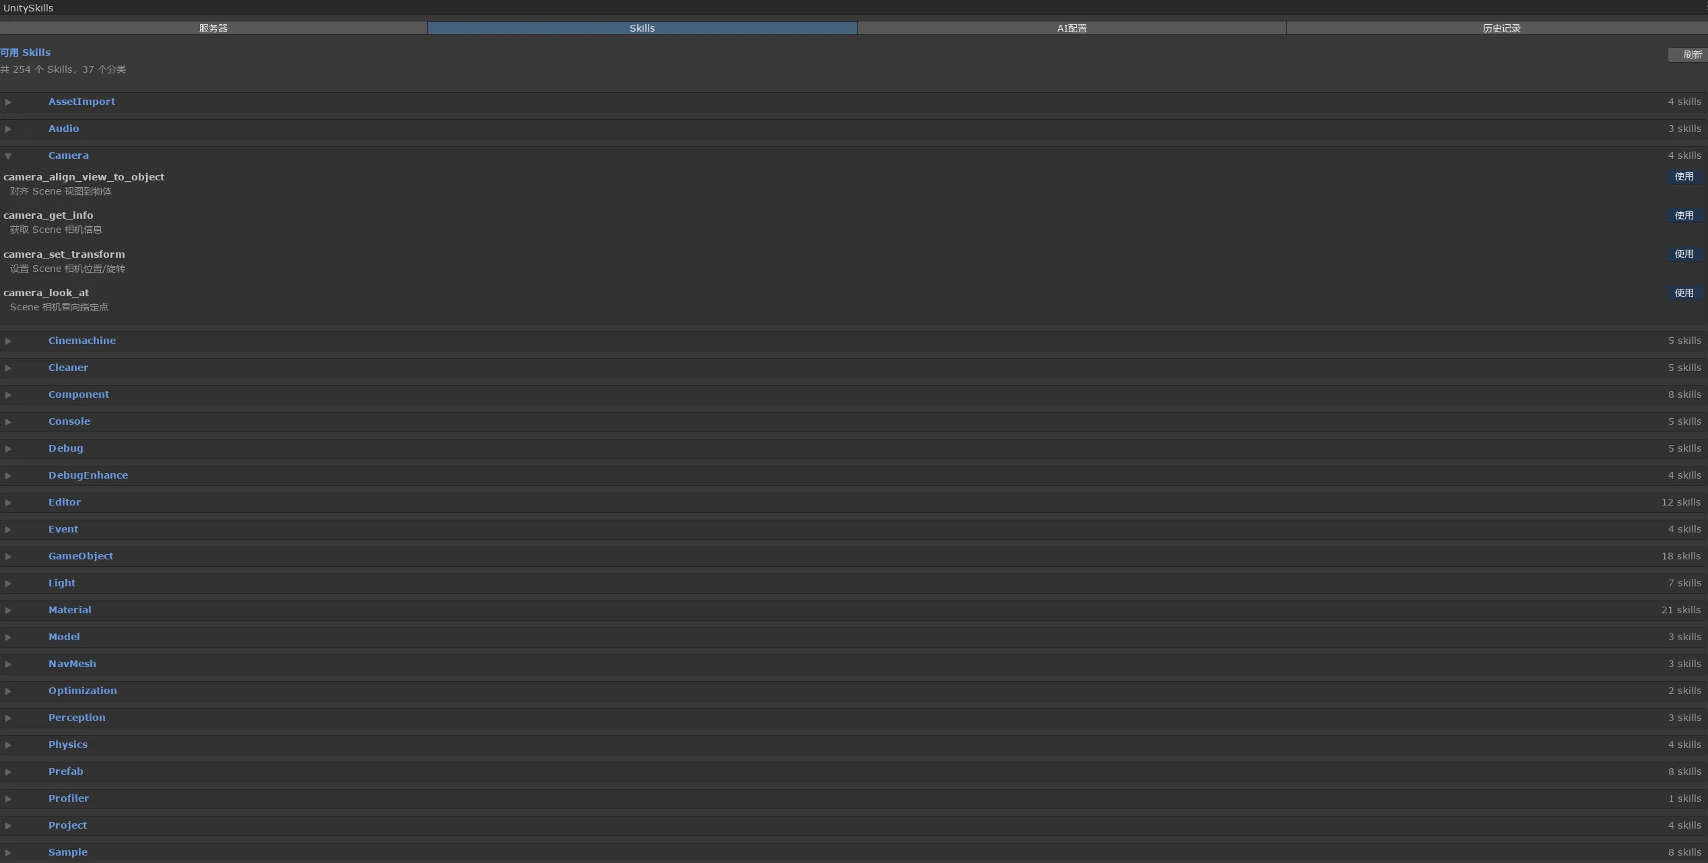Select the Light category header
Screen dimensions: 1708x863
coord(62,583)
